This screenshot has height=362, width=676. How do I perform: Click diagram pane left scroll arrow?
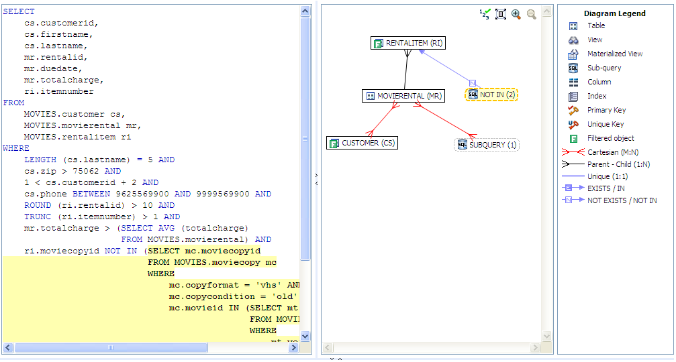coord(328,347)
